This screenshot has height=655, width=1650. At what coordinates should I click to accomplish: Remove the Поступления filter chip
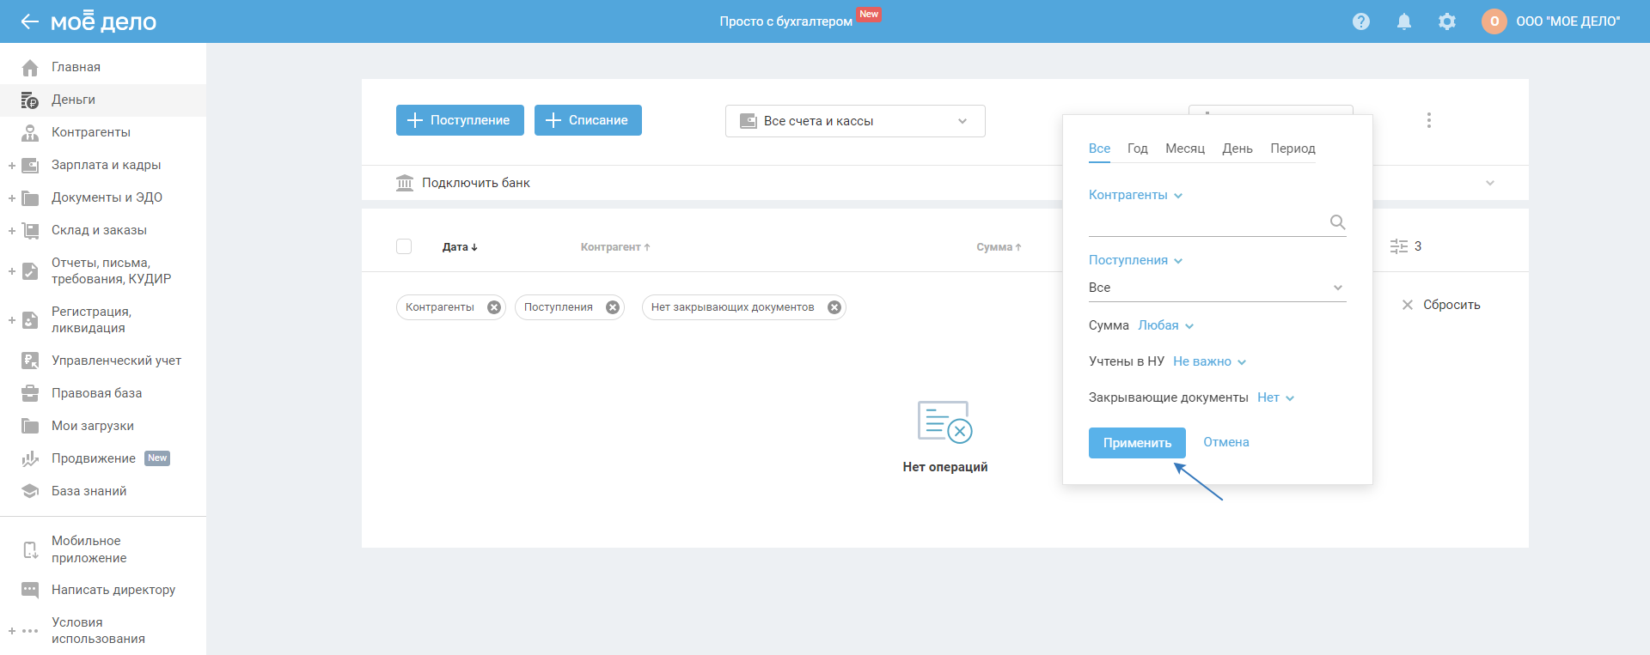pyautogui.click(x=613, y=307)
